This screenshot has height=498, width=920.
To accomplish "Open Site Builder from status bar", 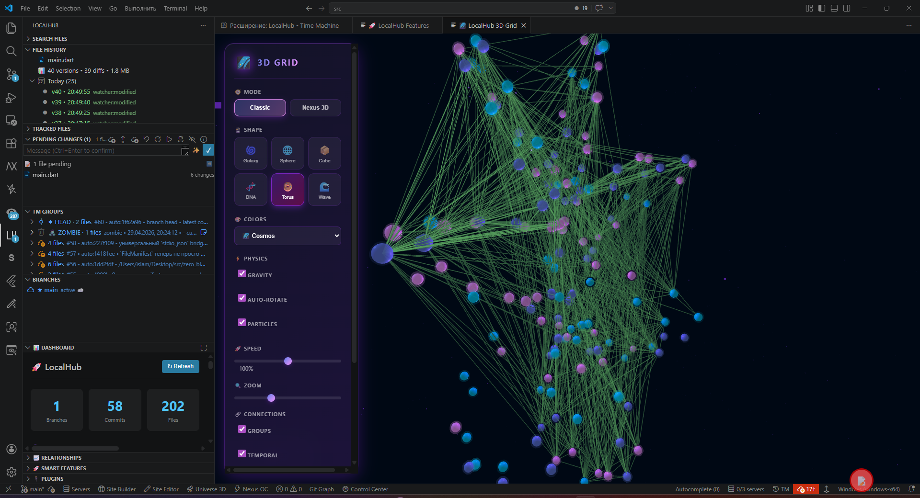I will (117, 489).
